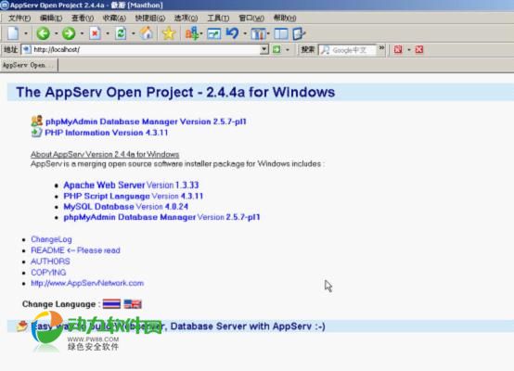Click the colorful font-size toolbar icon
The height and width of the screenshot is (371, 514).
click(192, 33)
